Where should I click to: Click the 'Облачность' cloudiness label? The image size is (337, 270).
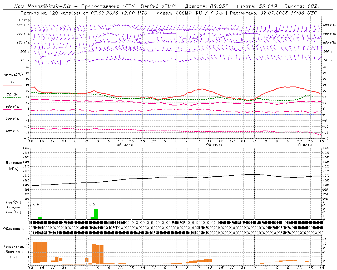click(13, 229)
